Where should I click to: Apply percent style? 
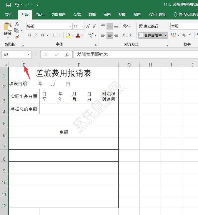tap(184, 35)
